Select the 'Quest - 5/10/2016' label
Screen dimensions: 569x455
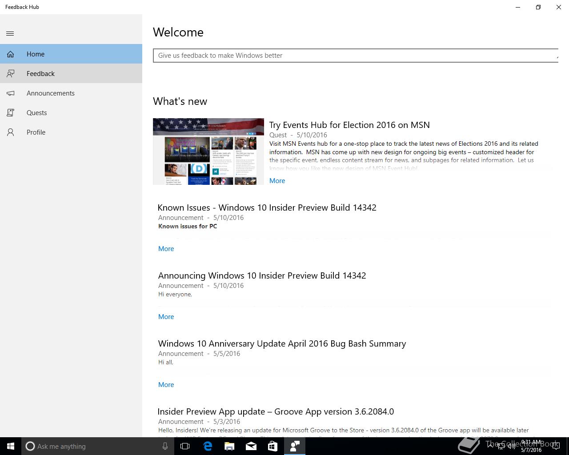298,135
